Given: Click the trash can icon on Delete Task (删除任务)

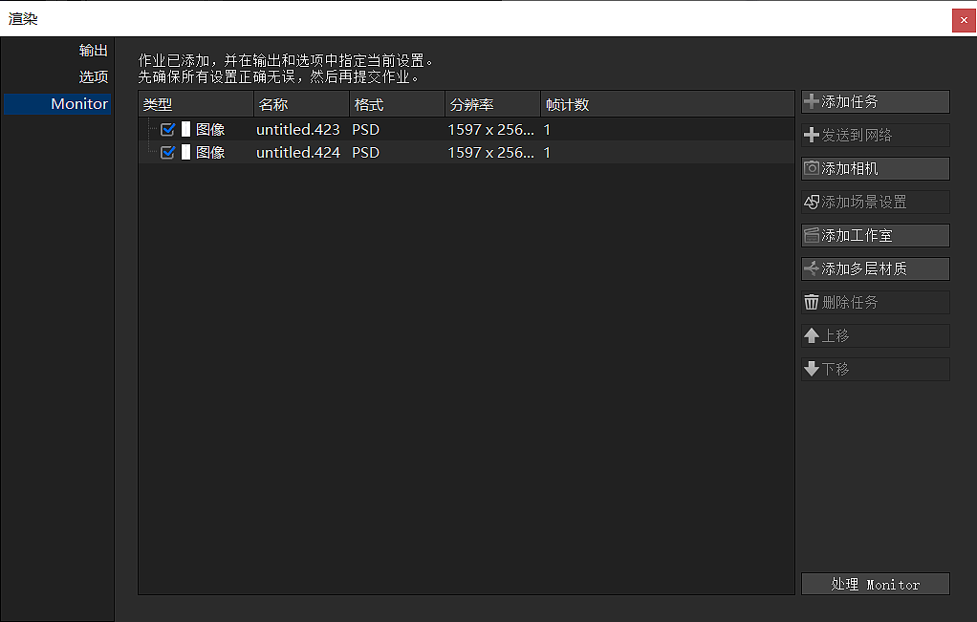Looking at the screenshot, I should (x=811, y=302).
